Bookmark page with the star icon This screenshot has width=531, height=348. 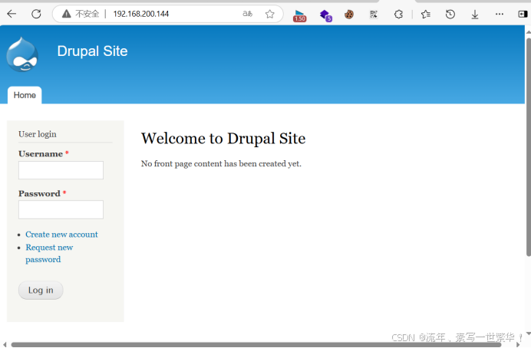pos(269,14)
